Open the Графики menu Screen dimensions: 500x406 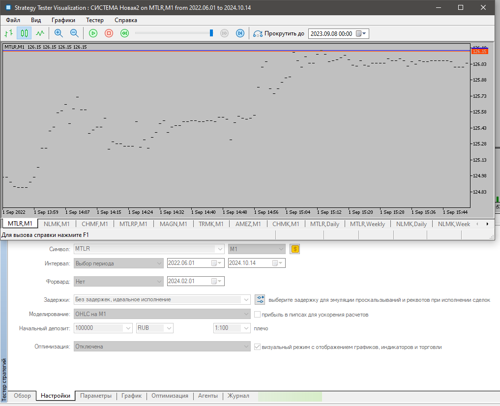(63, 20)
